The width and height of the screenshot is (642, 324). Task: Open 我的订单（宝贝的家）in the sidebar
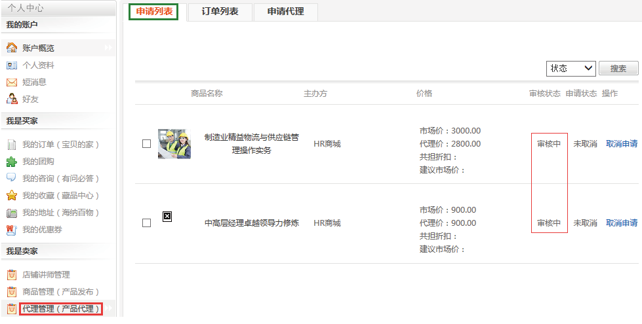pyautogui.click(x=60, y=145)
